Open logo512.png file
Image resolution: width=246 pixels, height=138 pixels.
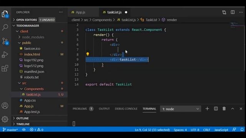pos(40,66)
